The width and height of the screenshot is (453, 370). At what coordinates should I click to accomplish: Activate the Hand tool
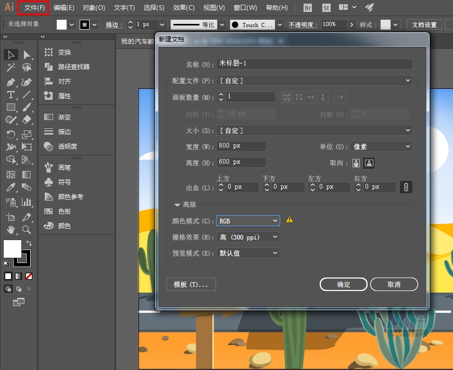pyautogui.click(x=10, y=229)
